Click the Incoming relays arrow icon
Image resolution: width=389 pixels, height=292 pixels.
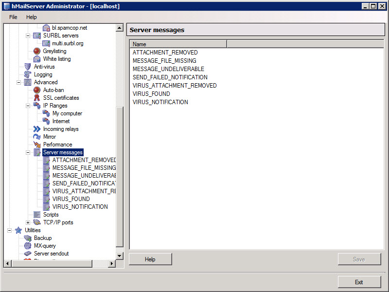(37, 129)
